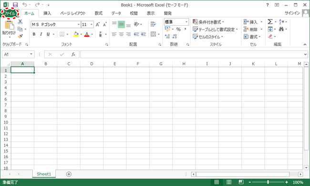Open the ファイル tab
Image resolution: width=310 pixels, height=186 pixels.
click(x=10, y=13)
